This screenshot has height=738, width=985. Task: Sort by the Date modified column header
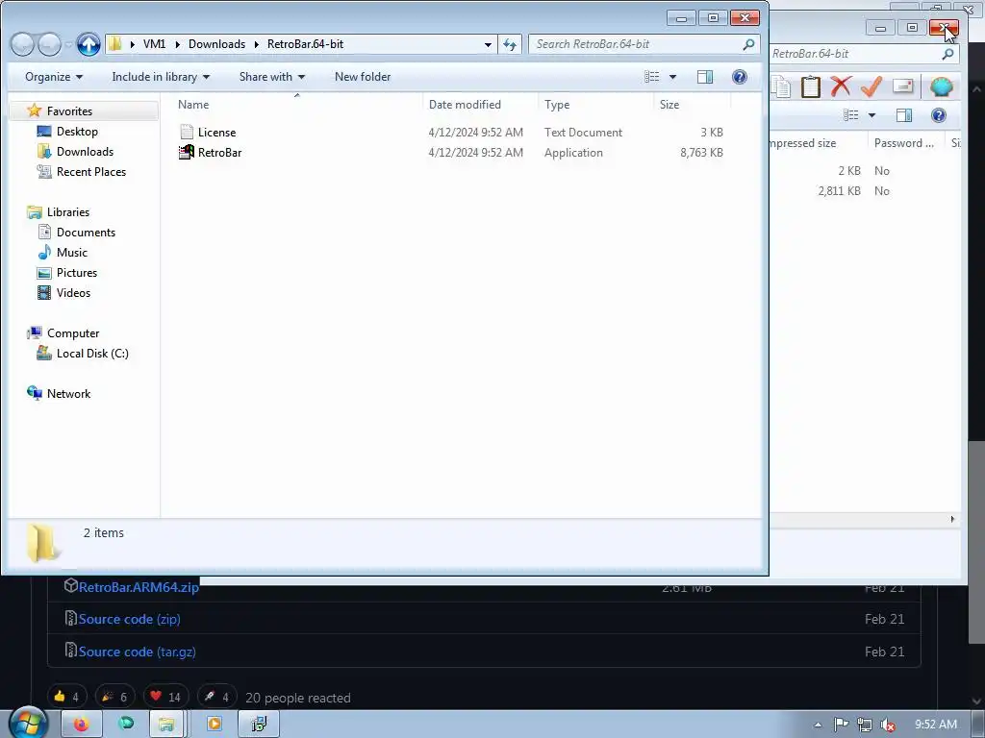481,104
